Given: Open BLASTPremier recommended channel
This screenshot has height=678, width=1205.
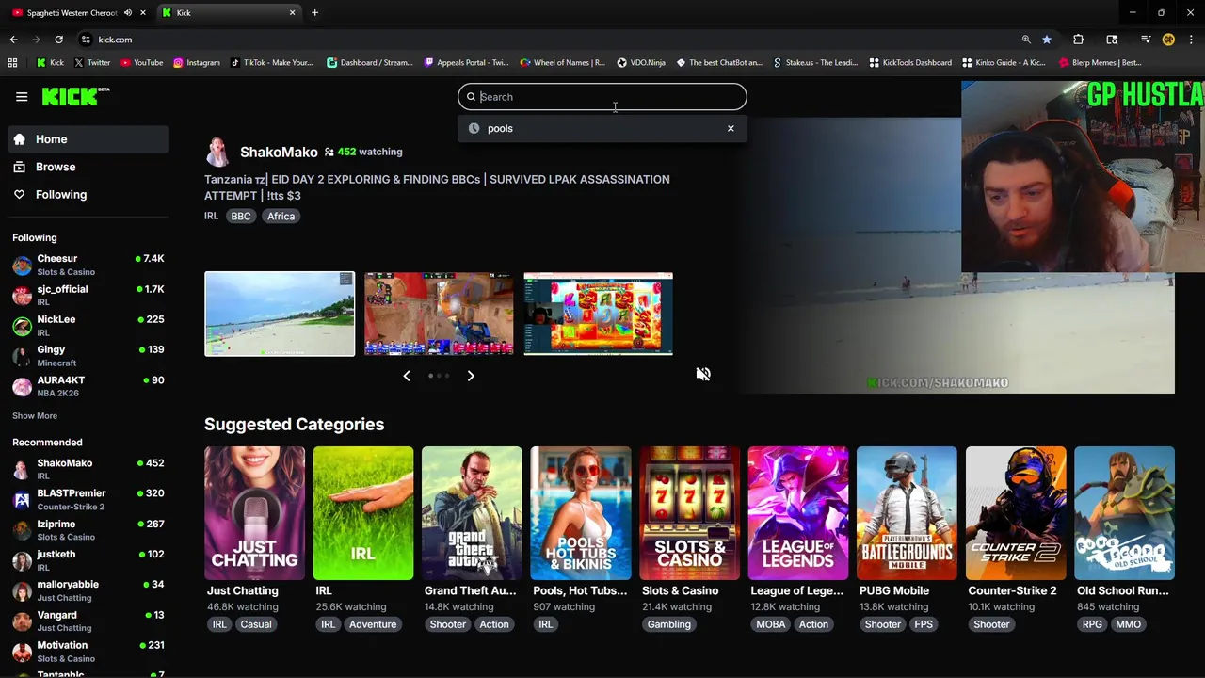Looking at the screenshot, I should pos(88,499).
